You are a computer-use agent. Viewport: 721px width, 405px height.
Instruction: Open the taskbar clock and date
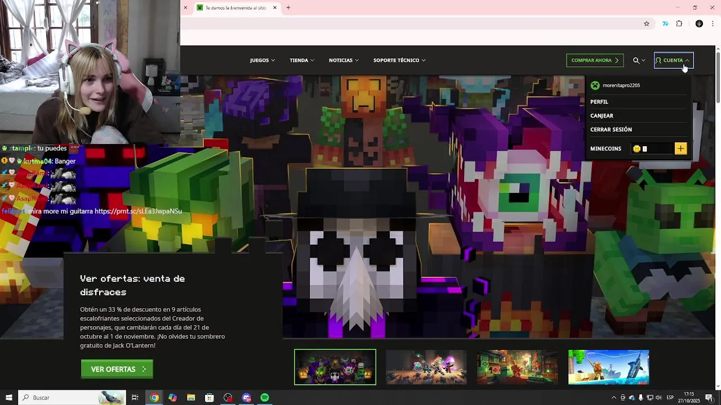[689, 398]
